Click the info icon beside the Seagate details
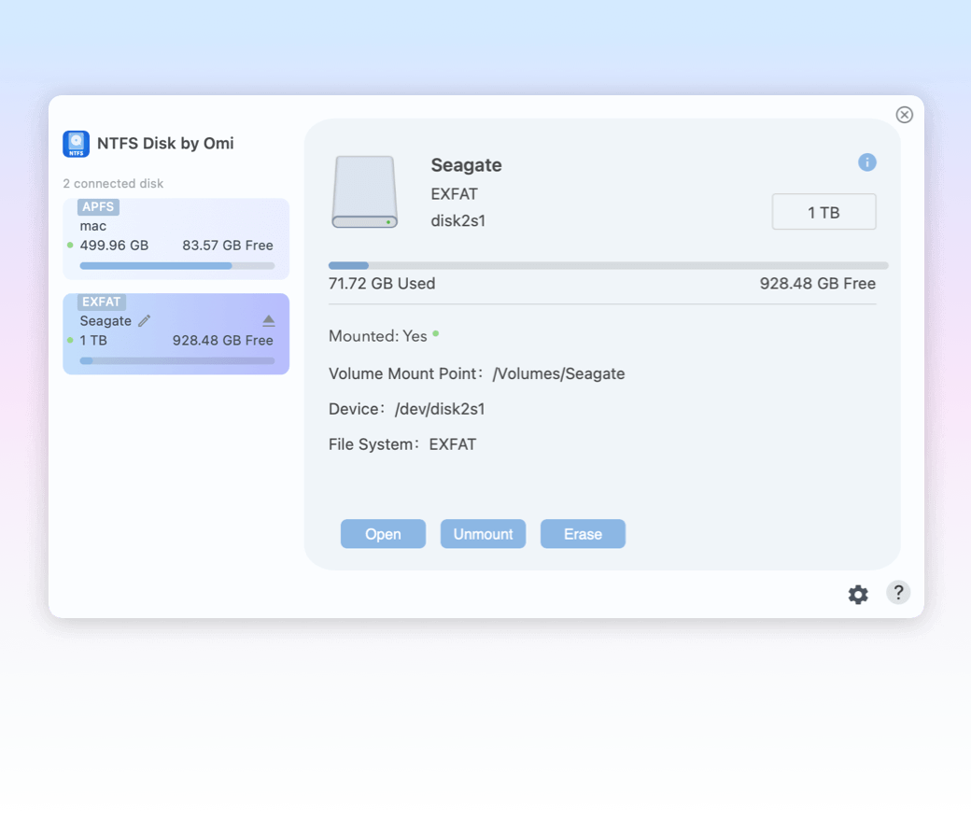This screenshot has width=971, height=816. coord(867,162)
